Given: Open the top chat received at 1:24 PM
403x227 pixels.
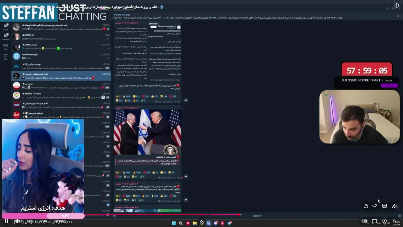Looking at the screenshot, I should [61, 27].
